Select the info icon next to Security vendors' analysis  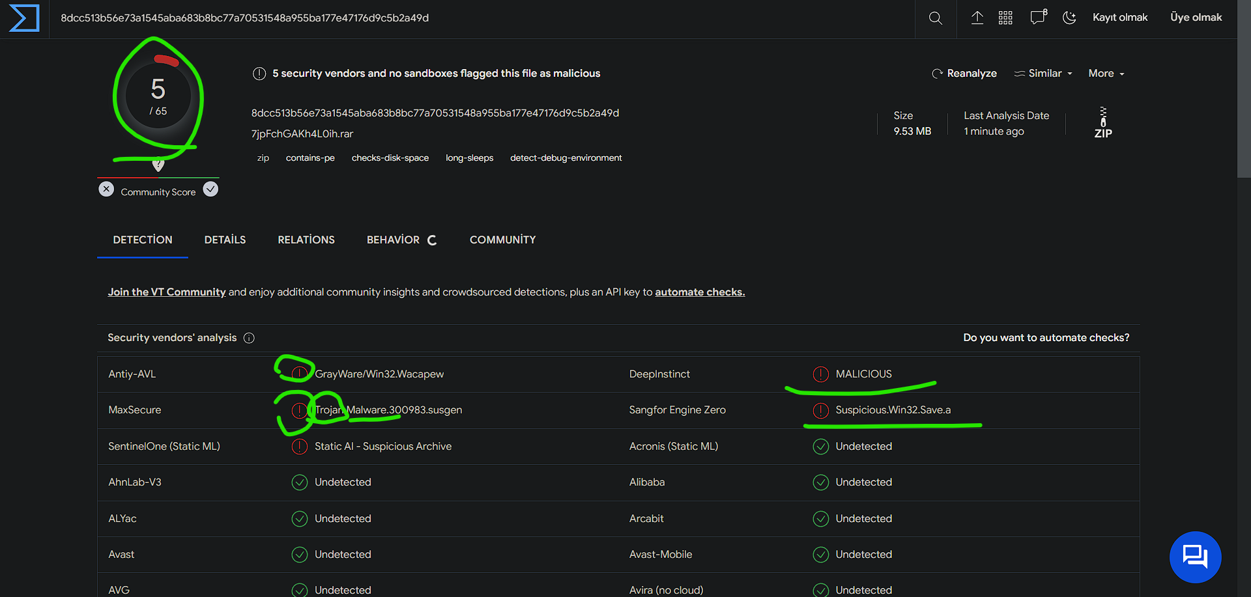click(249, 338)
